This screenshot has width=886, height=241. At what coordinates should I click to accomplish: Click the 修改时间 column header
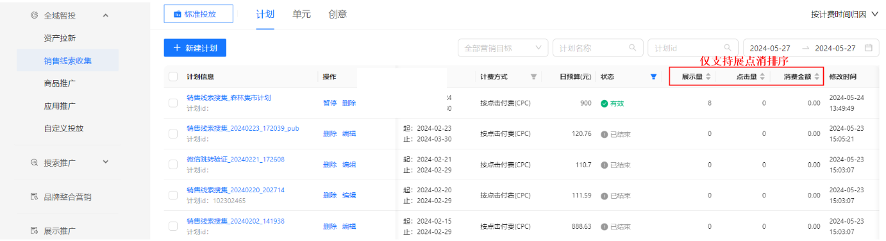click(x=842, y=77)
